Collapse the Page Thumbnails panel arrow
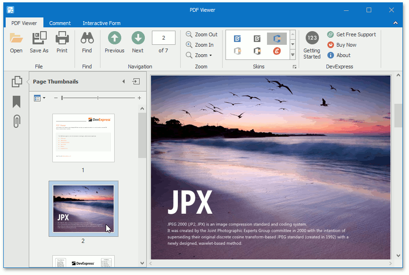This screenshot has width=409, height=275. 124,82
